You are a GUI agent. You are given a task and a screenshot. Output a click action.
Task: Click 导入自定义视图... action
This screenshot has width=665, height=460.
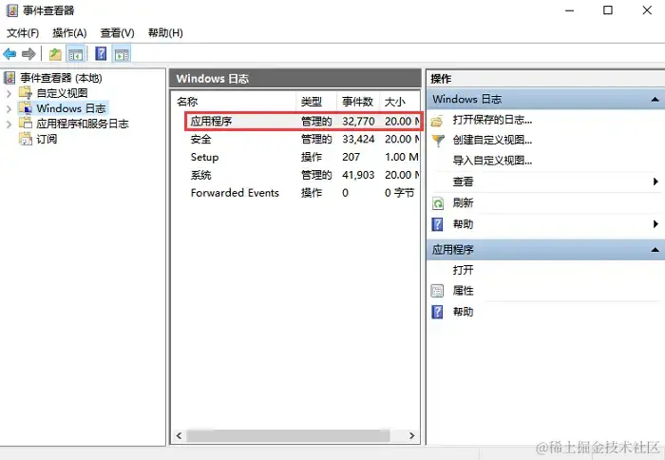[492, 161]
